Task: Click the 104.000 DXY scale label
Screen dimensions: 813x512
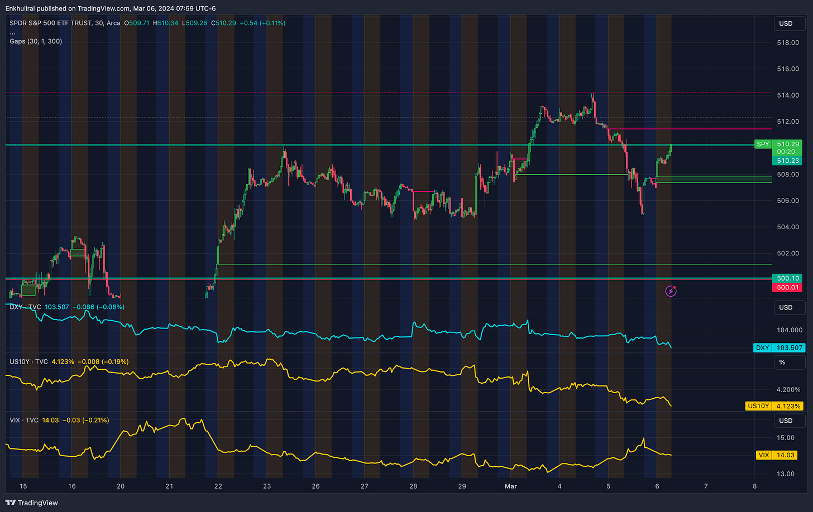Action: pyautogui.click(x=790, y=330)
